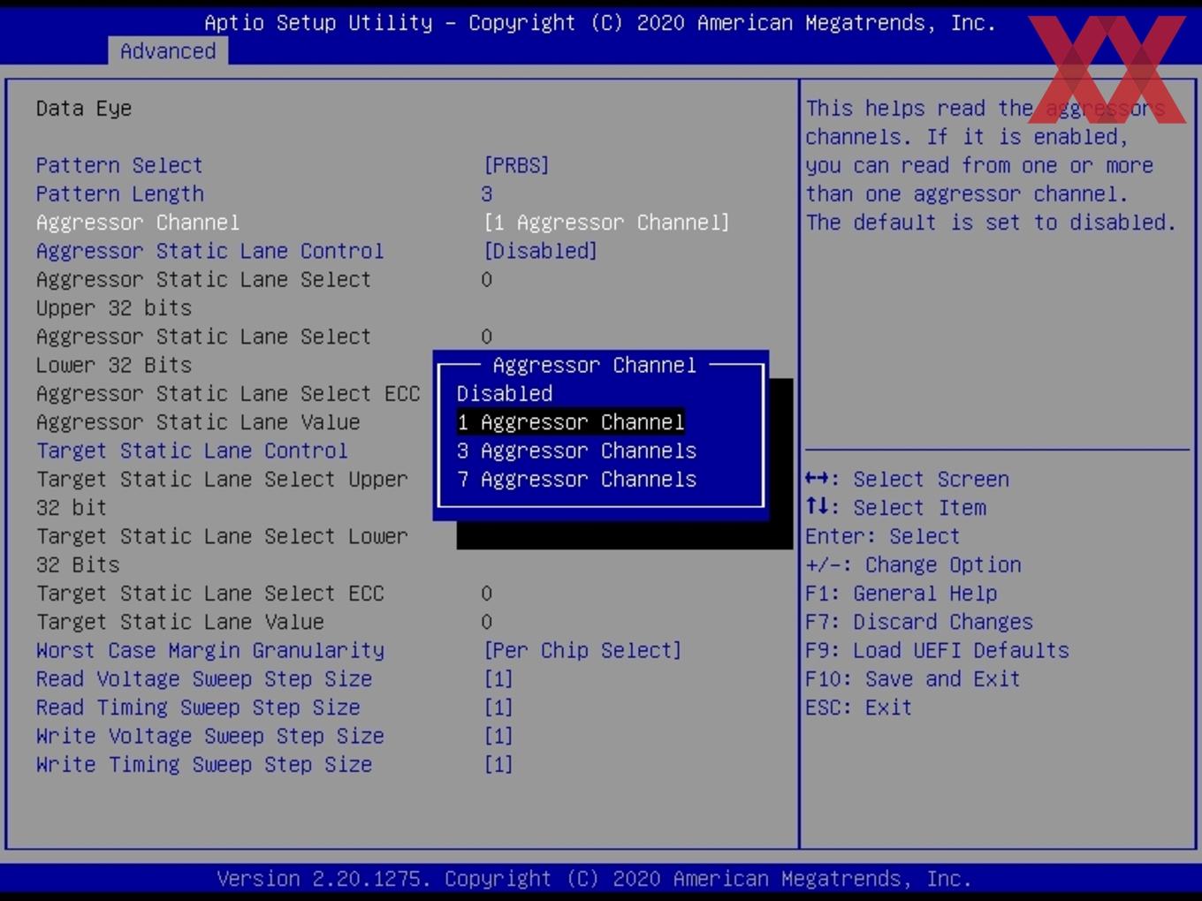Image resolution: width=1202 pixels, height=901 pixels.
Task: Select Aggressor Static Lane Select Lower 32 Bits
Action: [x=203, y=351]
